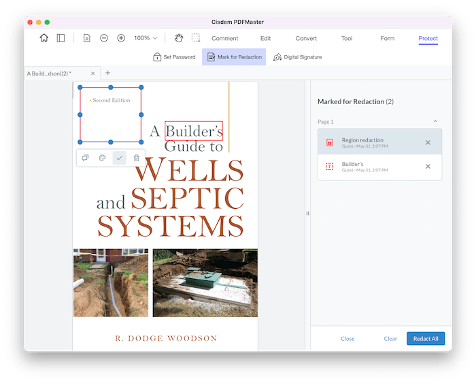Screen dimensions: 476x383
Task: Select the hand pan tool
Action: [x=179, y=38]
